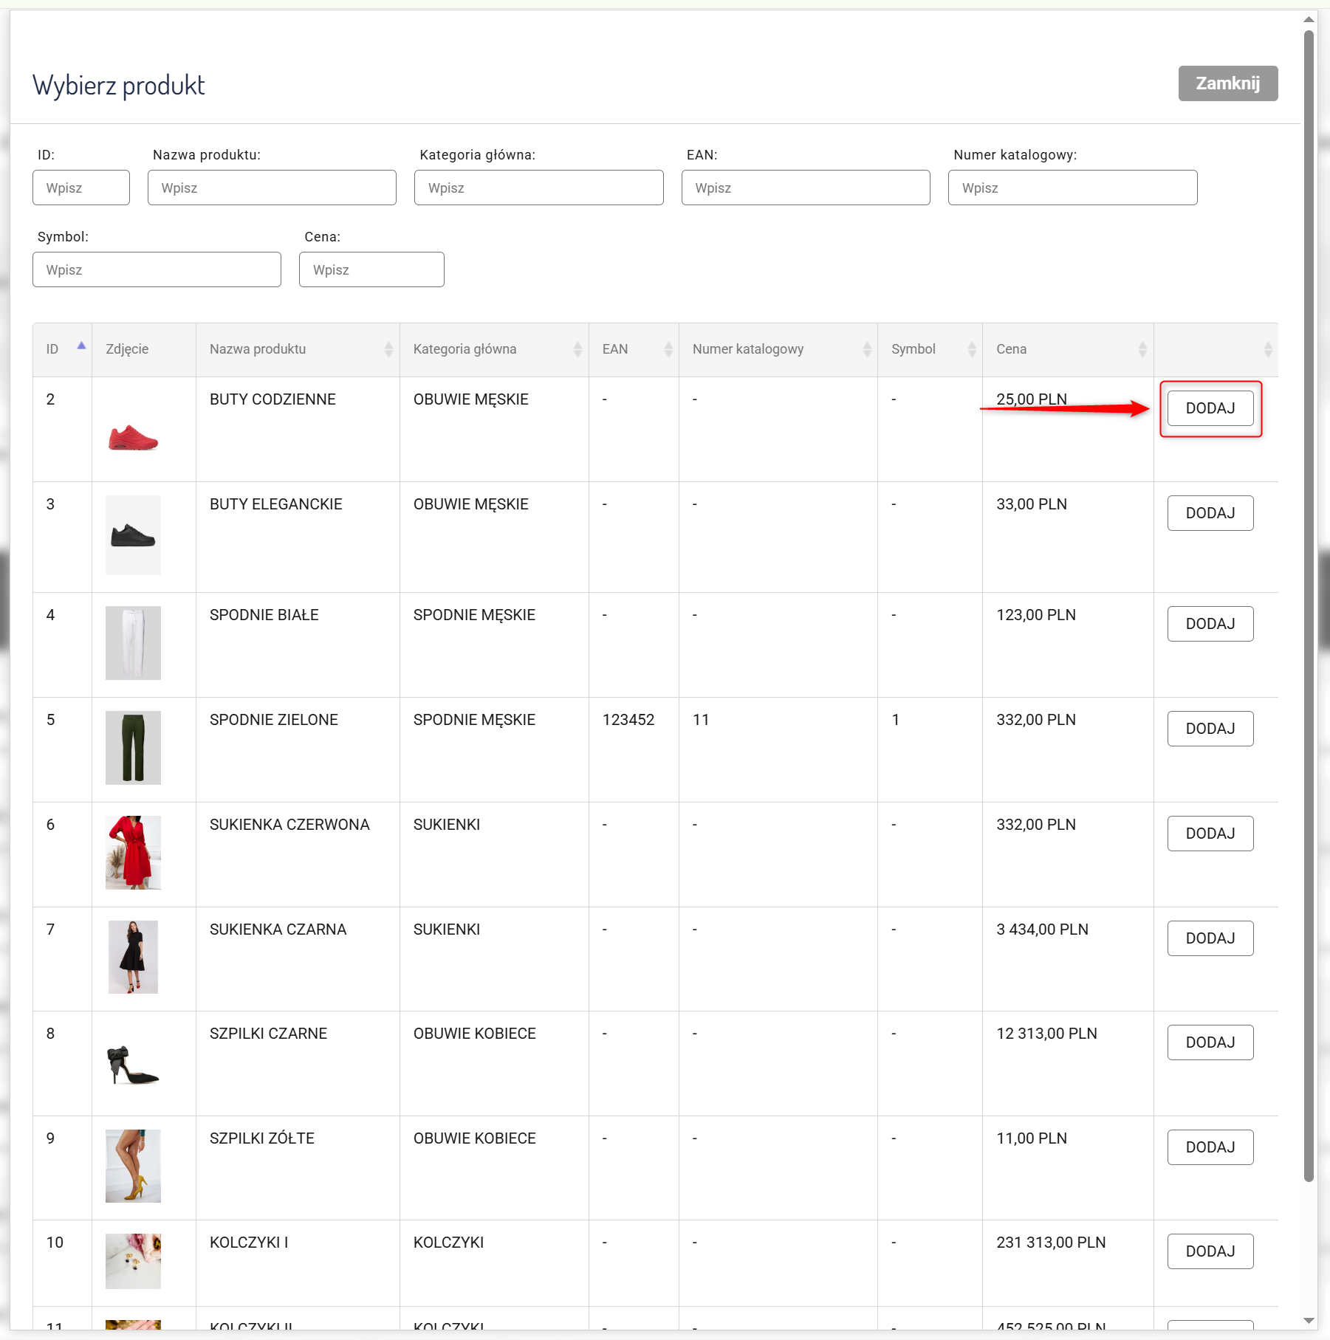
Task: Sort table by ID column arrow
Action: (x=81, y=347)
